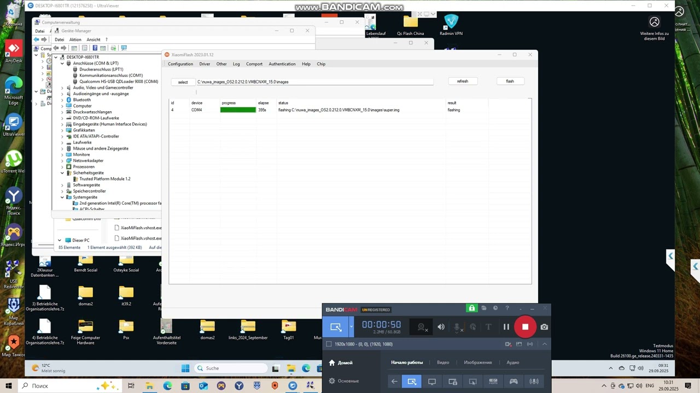
Task: Click the XiaomiFlash select button
Action: click(183, 82)
